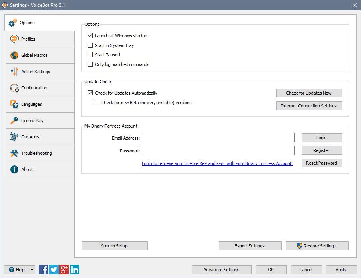Go to the Action Settings tab
361x278 pixels.
click(40, 72)
